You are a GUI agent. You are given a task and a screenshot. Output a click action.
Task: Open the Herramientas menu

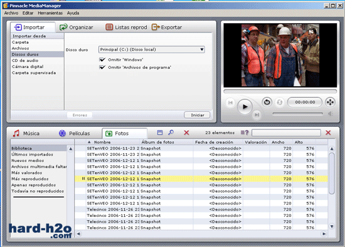click(x=50, y=13)
